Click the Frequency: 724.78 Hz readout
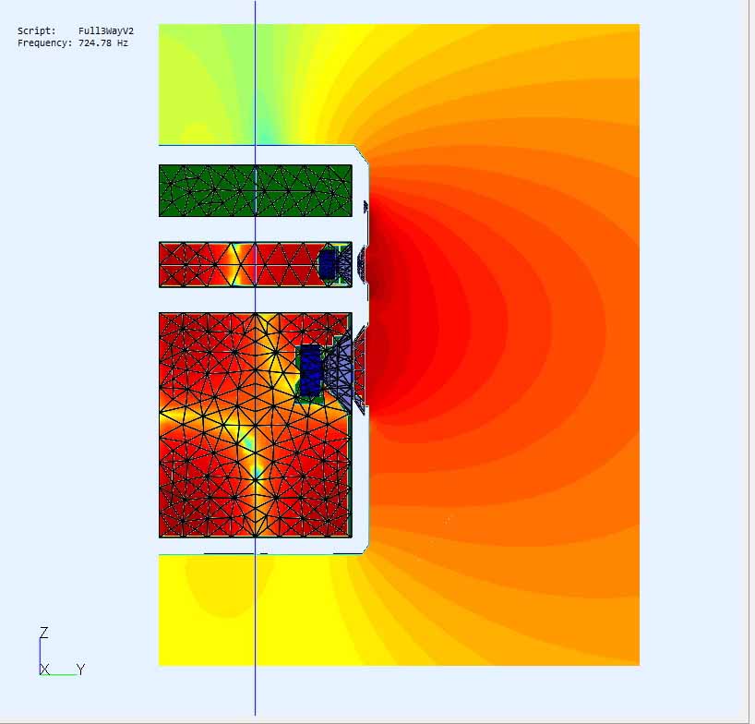The height and width of the screenshot is (724, 755). pos(73,42)
